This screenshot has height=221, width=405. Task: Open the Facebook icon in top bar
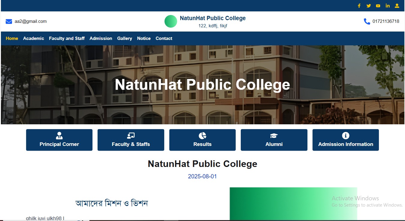tap(359, 6)
